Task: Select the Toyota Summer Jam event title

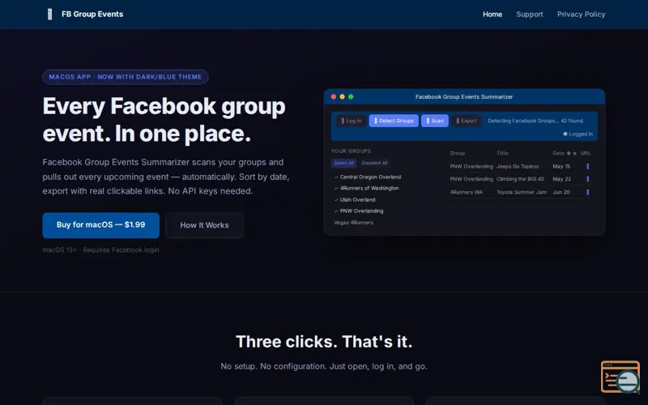Action: 522,192
